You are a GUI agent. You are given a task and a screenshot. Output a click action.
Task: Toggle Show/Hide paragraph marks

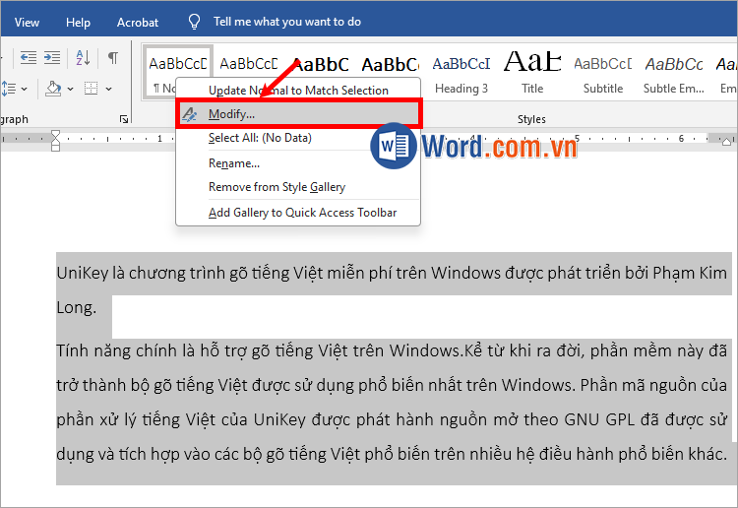113,58
